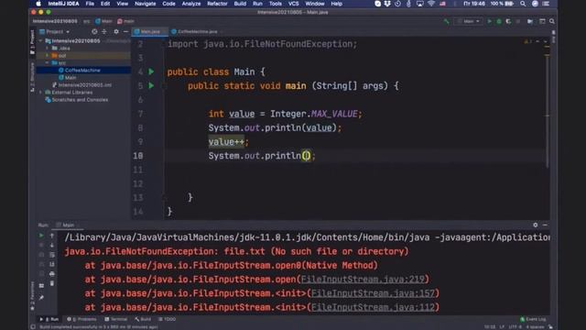The width and height of the screenshot is (586, 330).
Task: Open Project panel gear options
Action: [116, 32]
